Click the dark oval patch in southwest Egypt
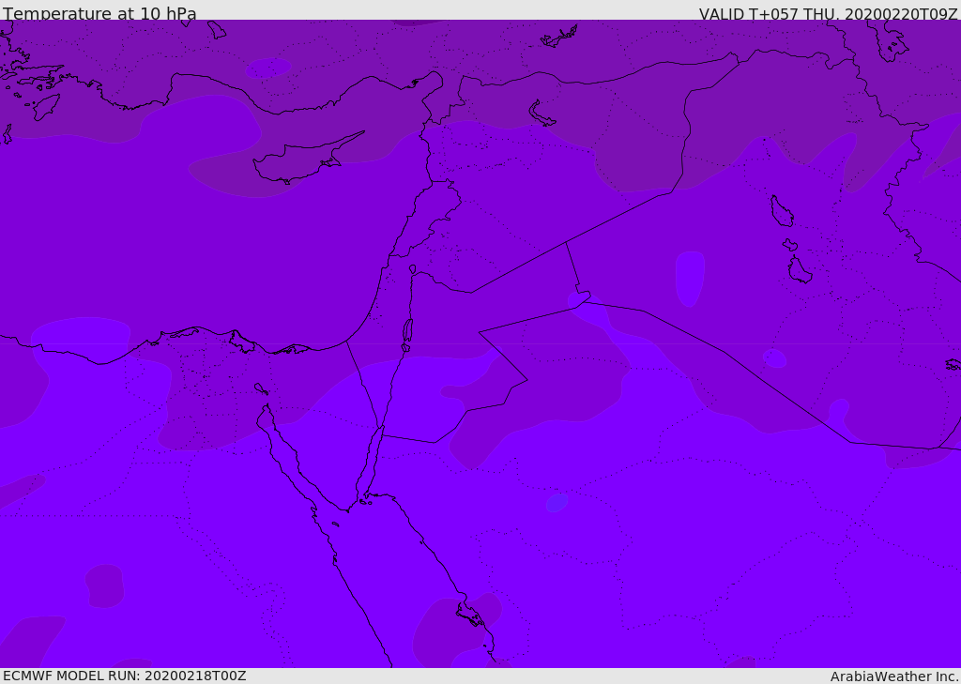961x684 pixels. click(105, 585)
